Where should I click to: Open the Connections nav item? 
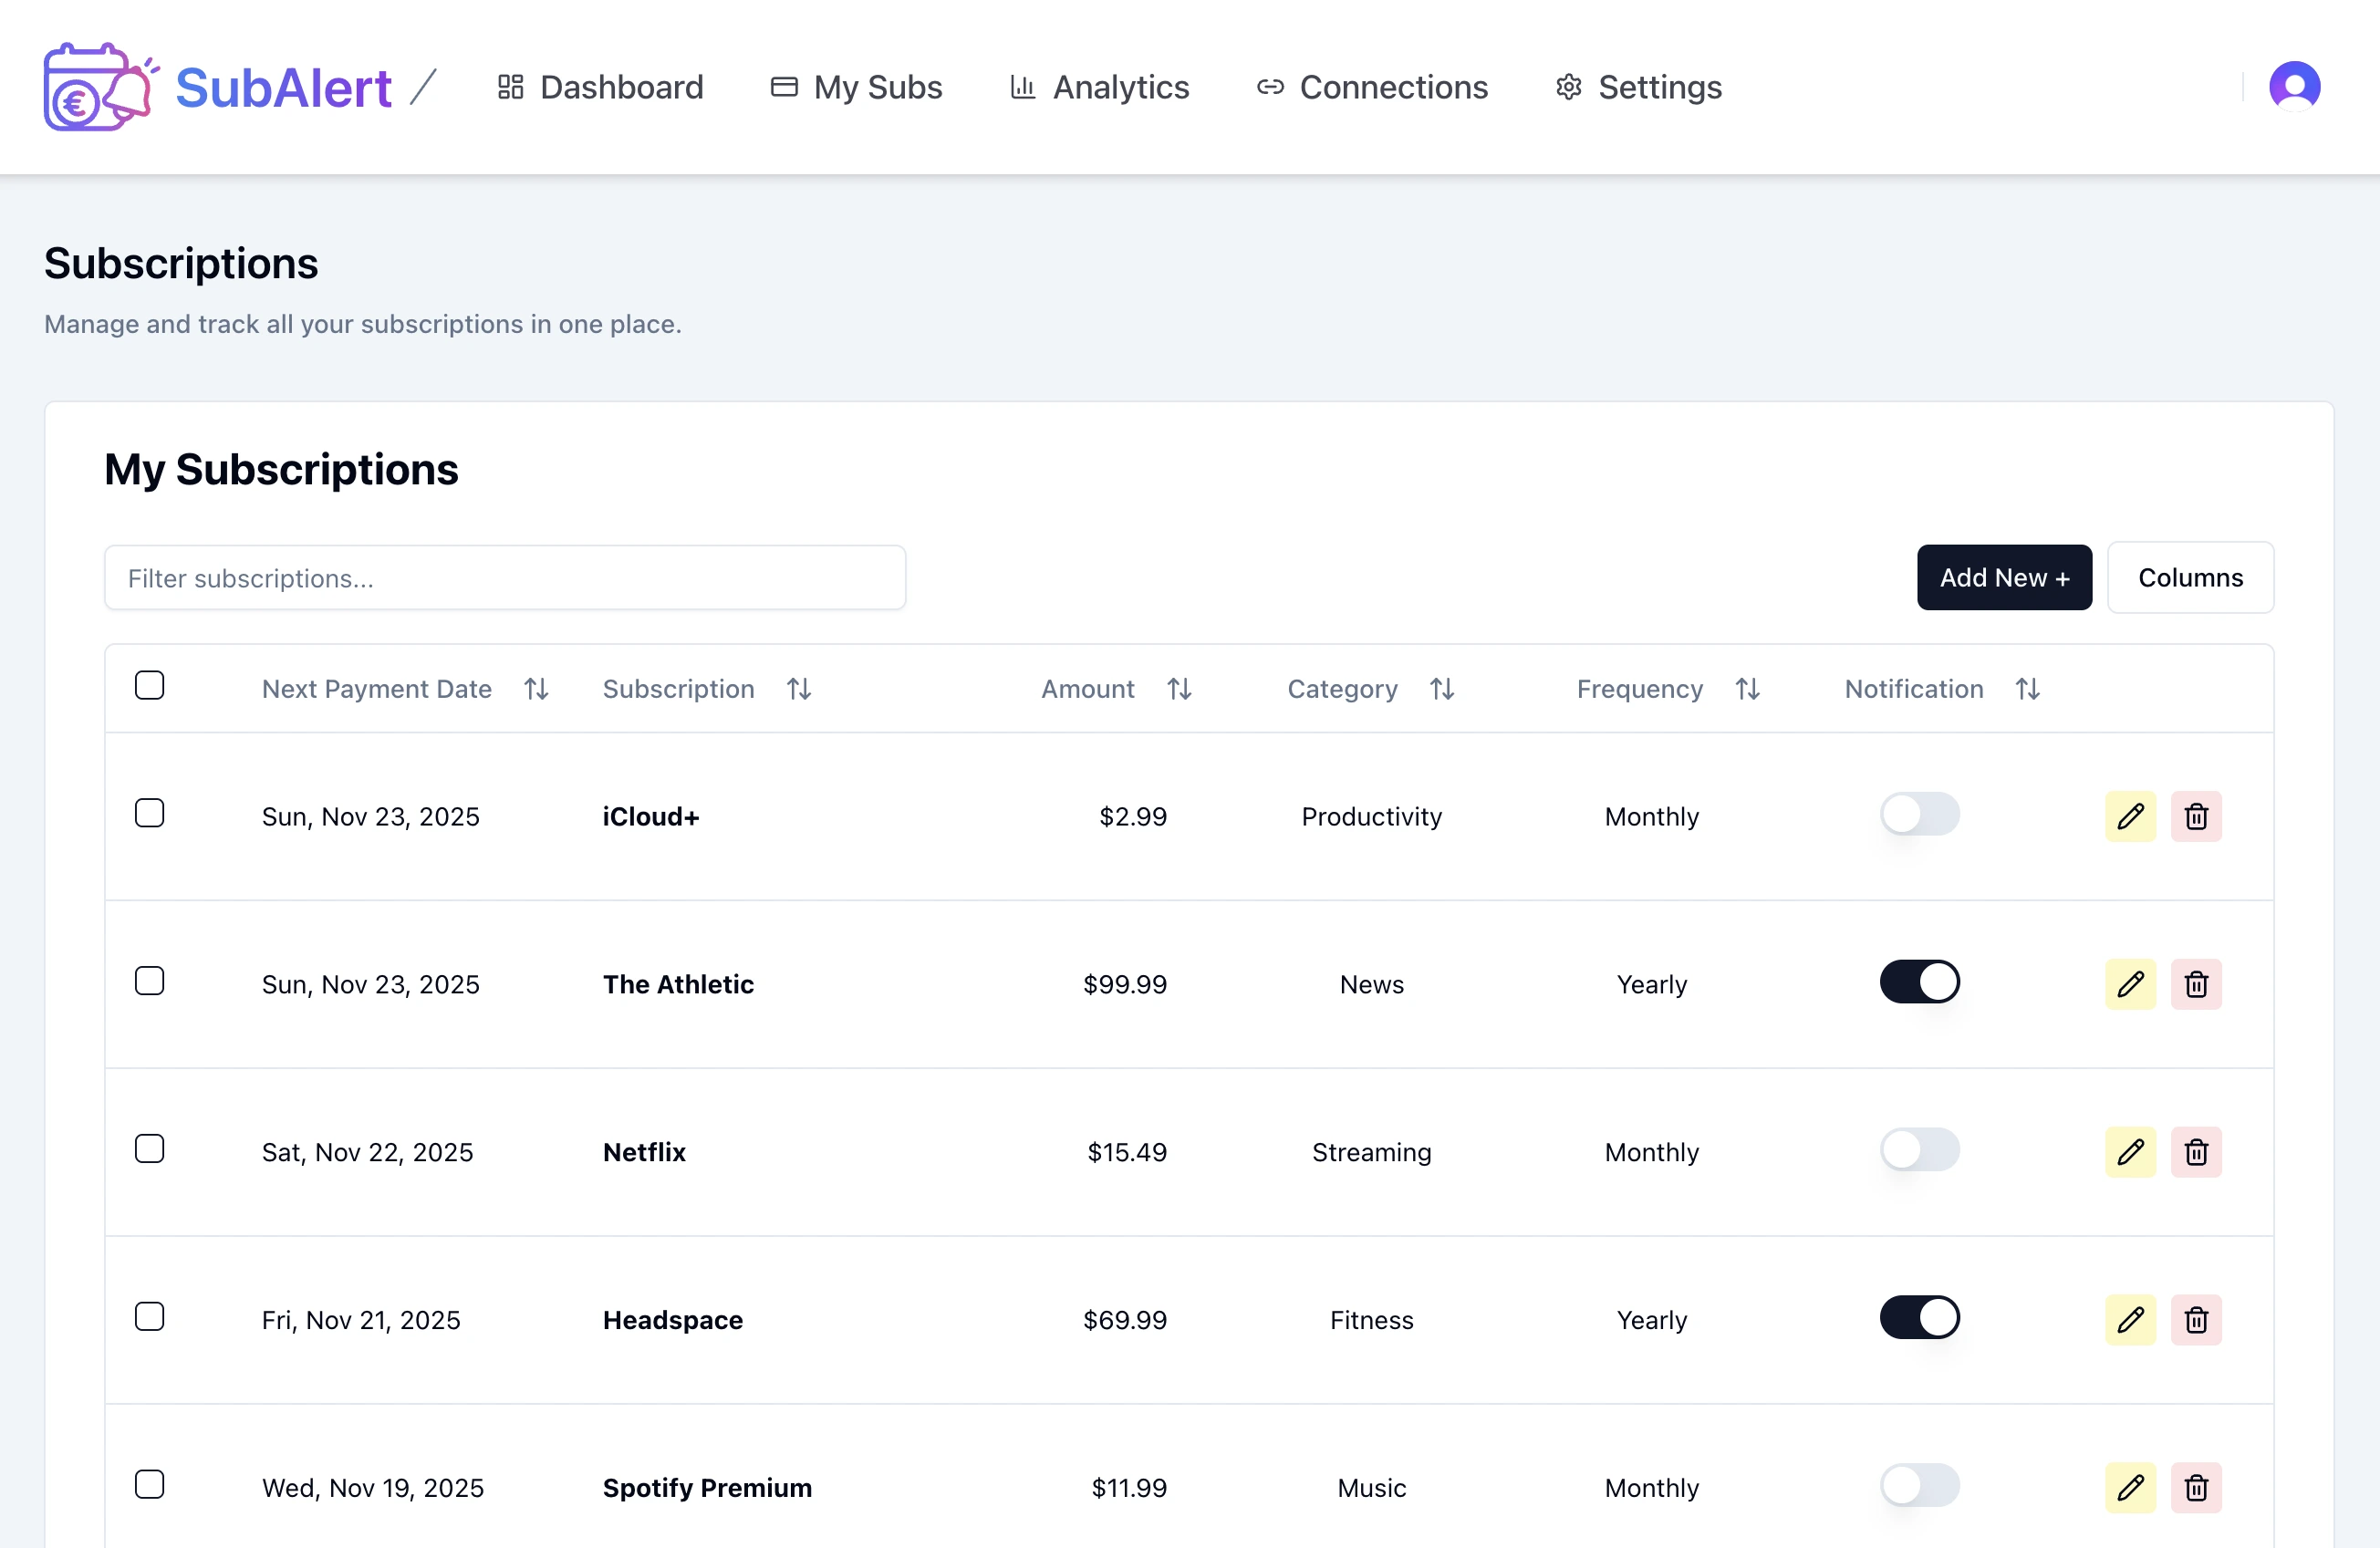click(1373, 87)
